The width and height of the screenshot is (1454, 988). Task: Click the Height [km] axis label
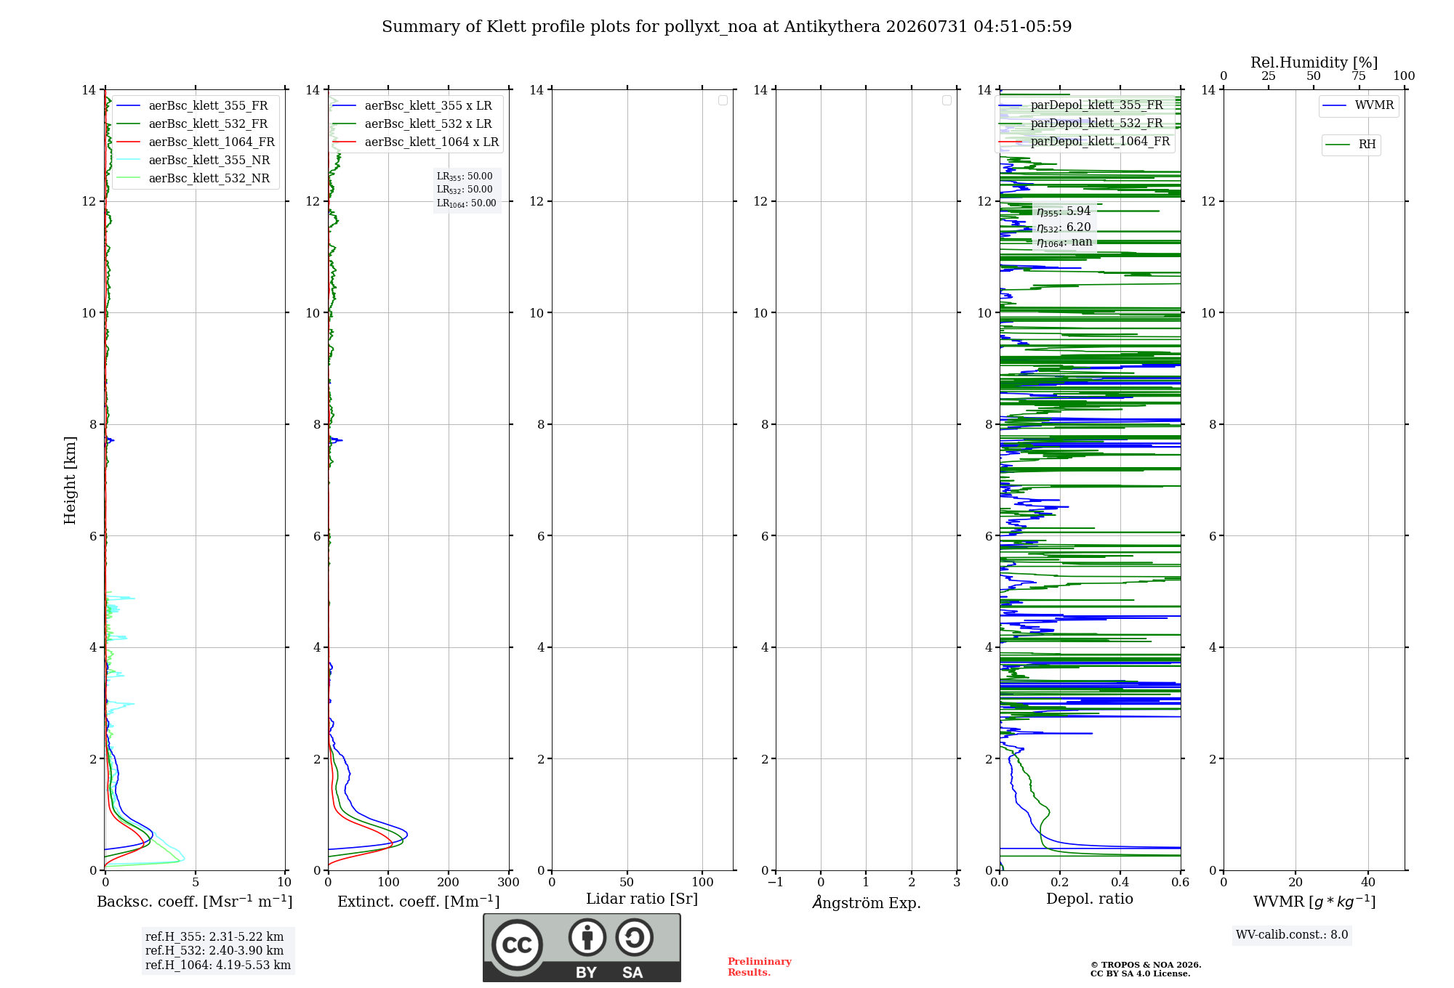click(x=70, y=480)
